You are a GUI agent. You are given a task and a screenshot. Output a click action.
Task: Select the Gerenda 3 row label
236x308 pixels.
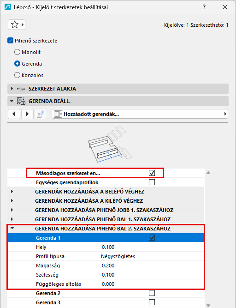[x=48, y=302]
